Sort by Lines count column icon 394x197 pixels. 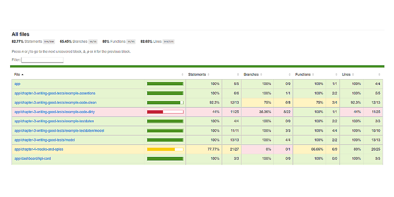pos(379,75)
